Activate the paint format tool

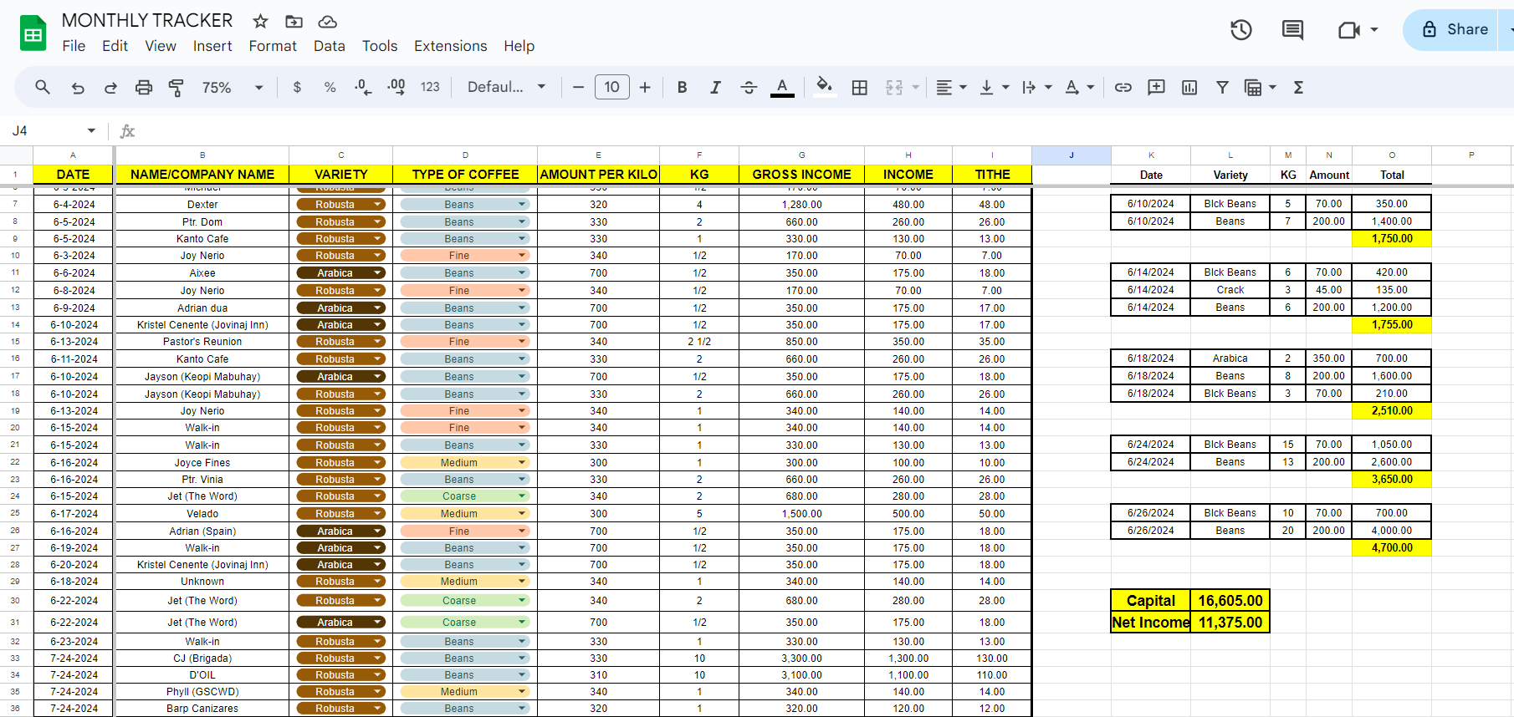(176, 87)
